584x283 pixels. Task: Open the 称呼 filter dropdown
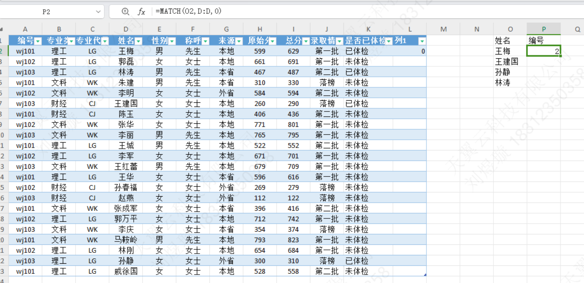click(x=206, y=41)
